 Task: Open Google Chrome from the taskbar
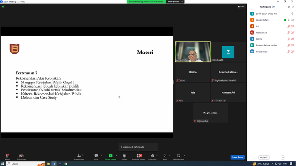click(66, 164)
